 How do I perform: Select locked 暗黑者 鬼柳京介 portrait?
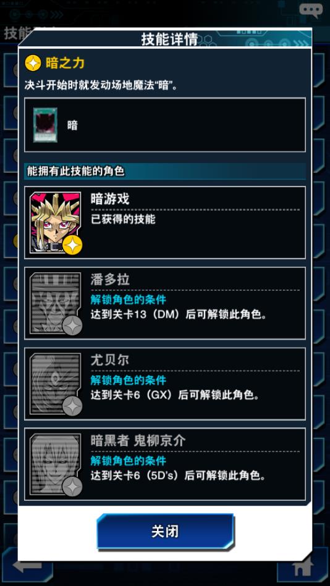coord(55,464)
